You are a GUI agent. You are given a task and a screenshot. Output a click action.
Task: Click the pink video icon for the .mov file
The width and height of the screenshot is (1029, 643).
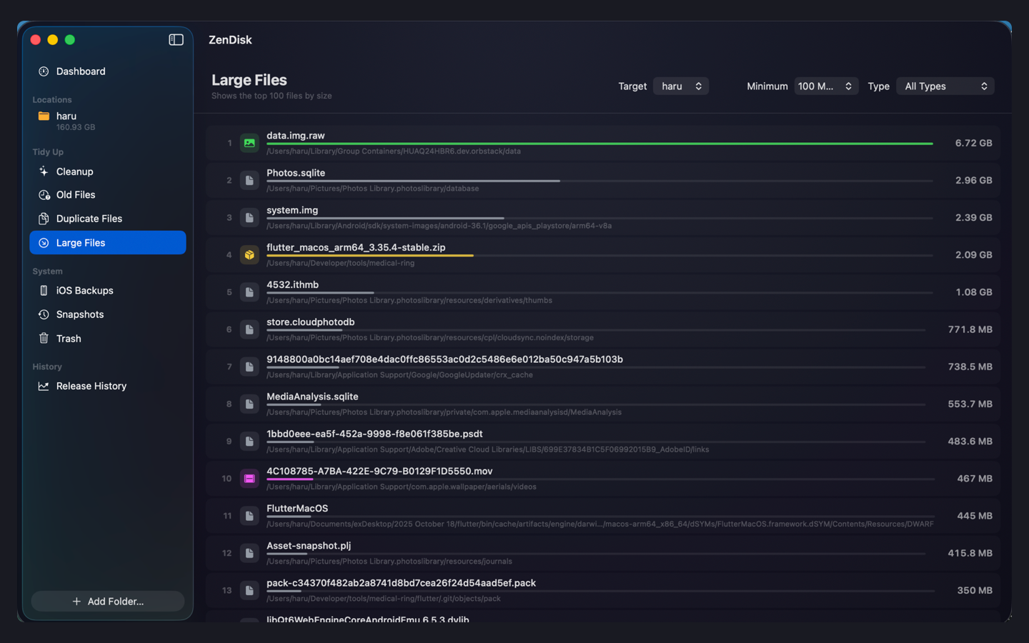[249, 479]
